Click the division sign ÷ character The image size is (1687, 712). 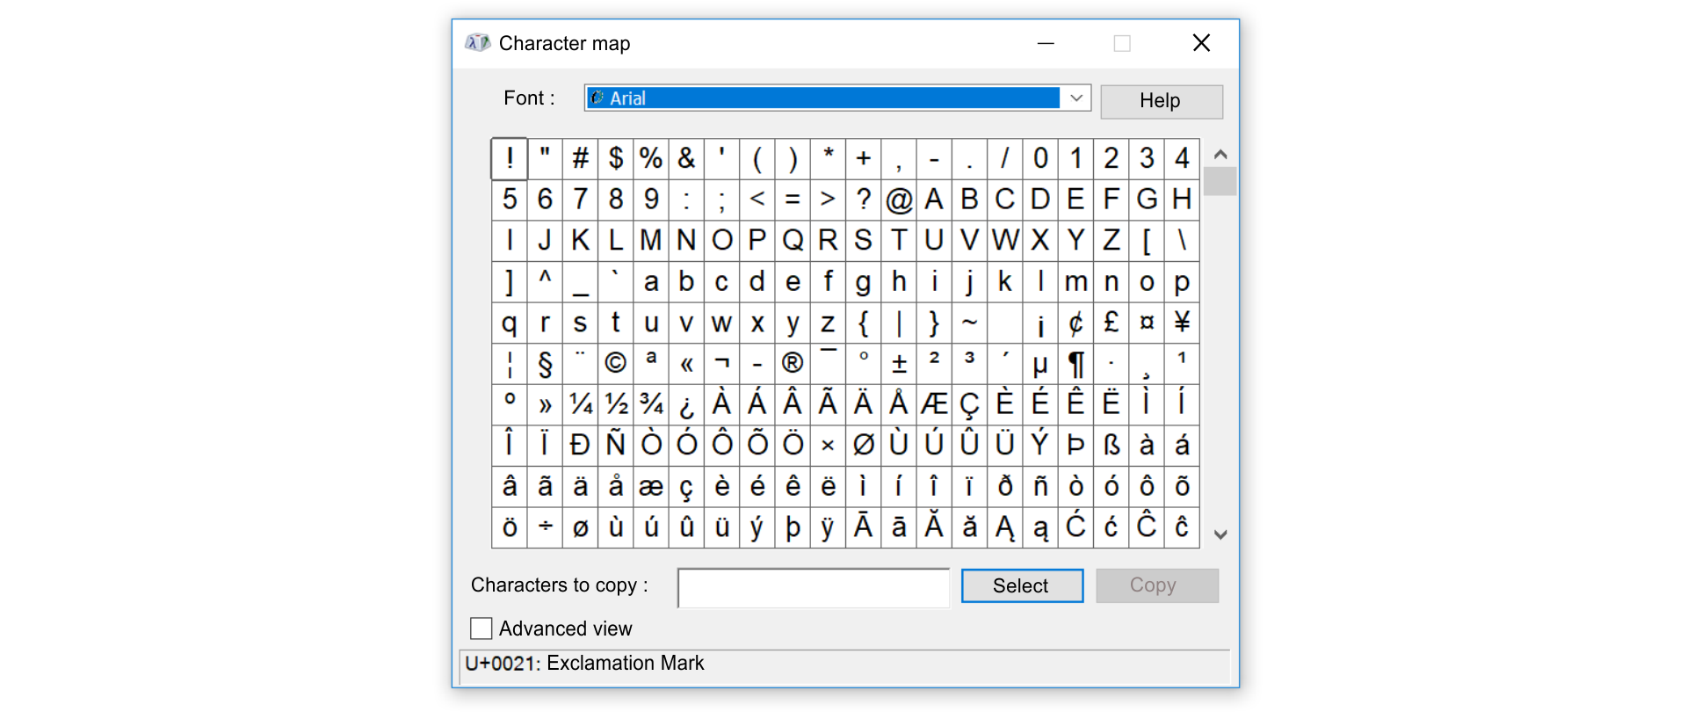coord(545,527)
